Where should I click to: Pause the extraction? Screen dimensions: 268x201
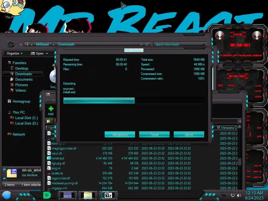pos(154,134)
